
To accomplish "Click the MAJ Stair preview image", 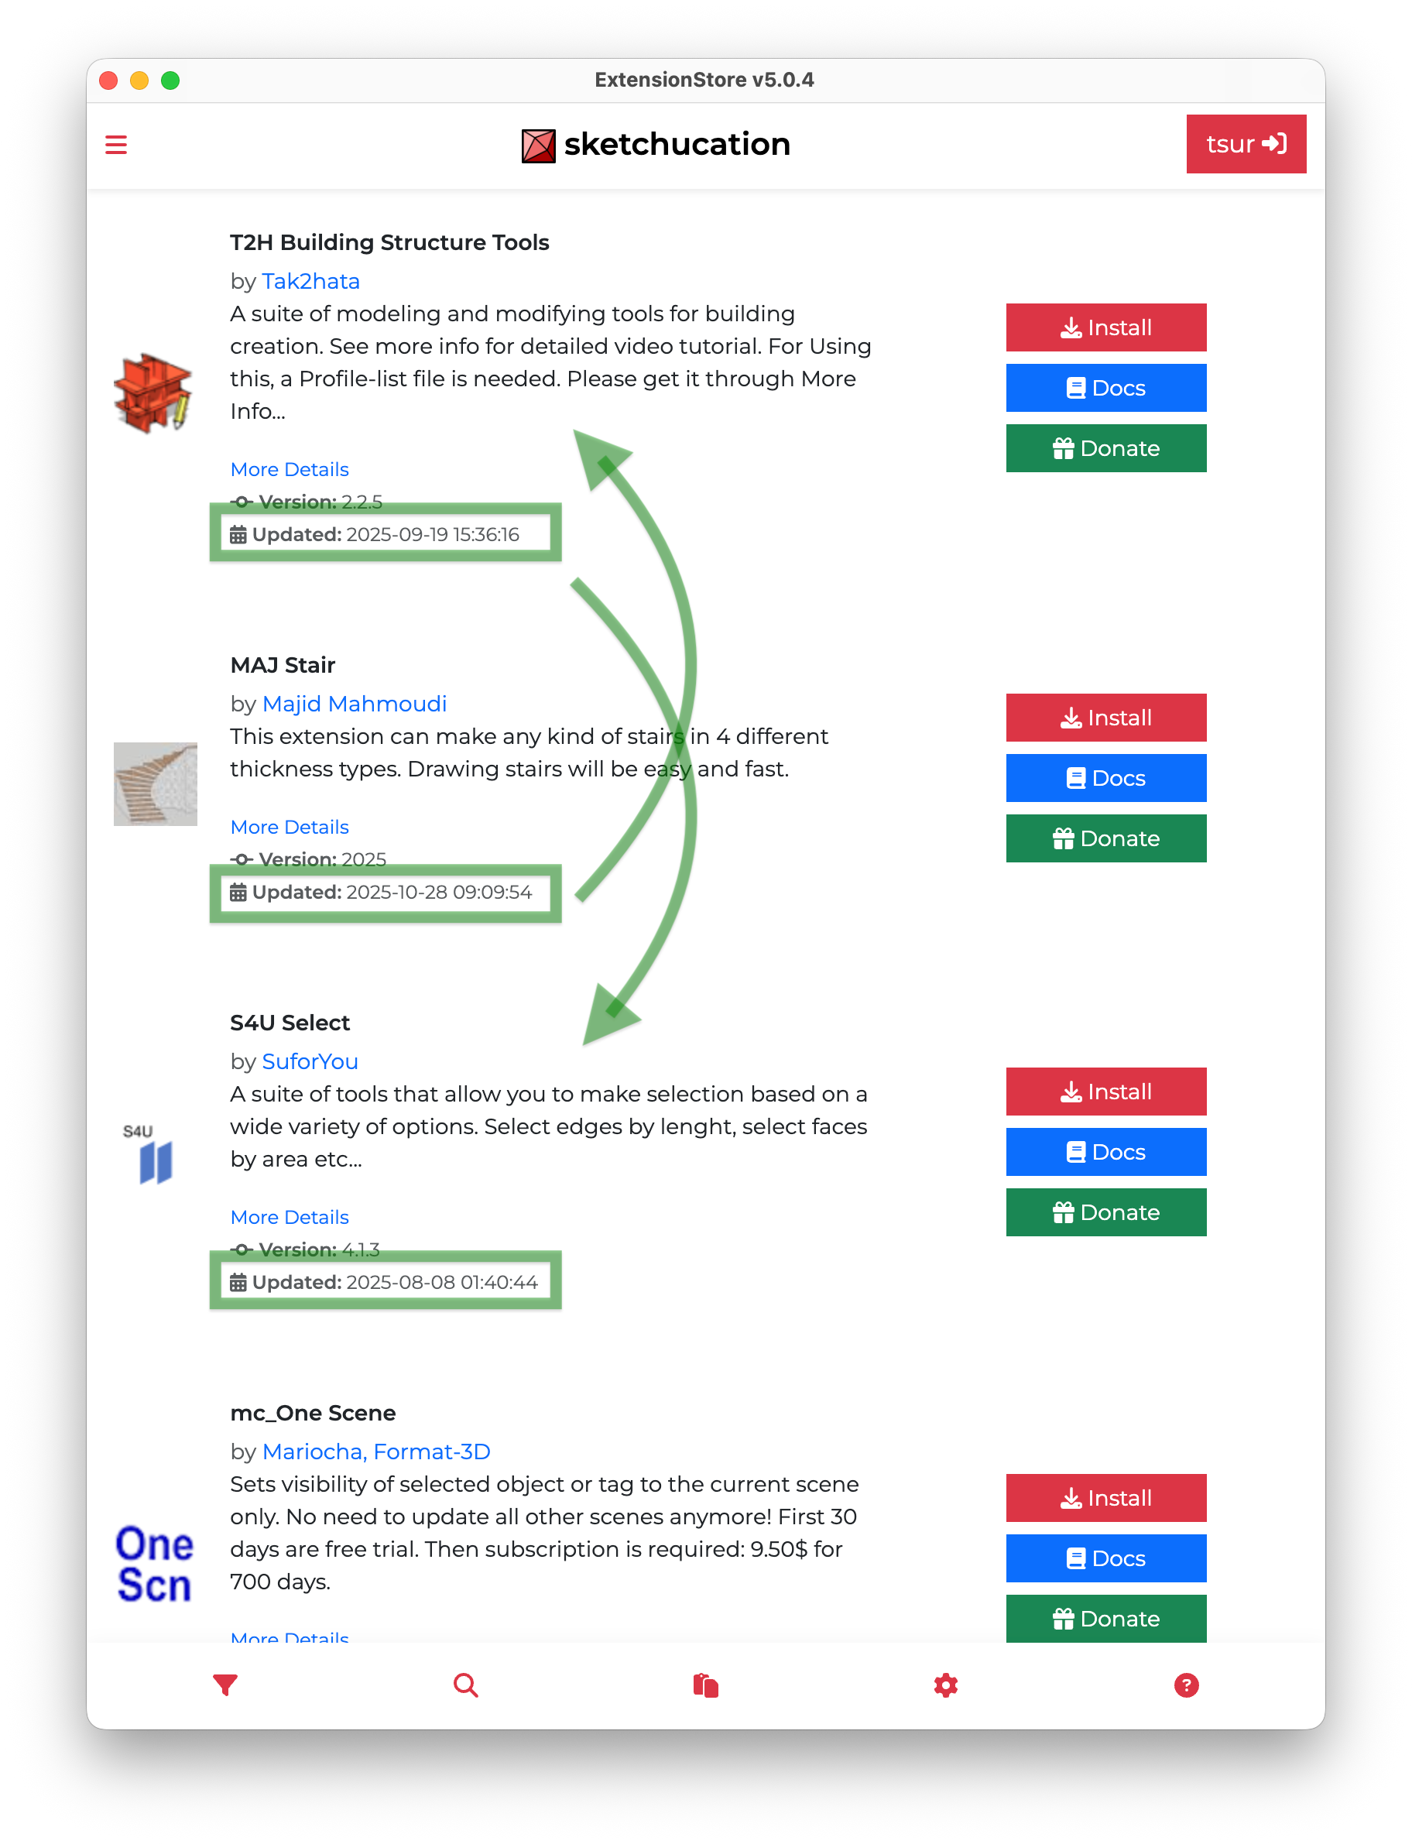I will coord(155,783).
